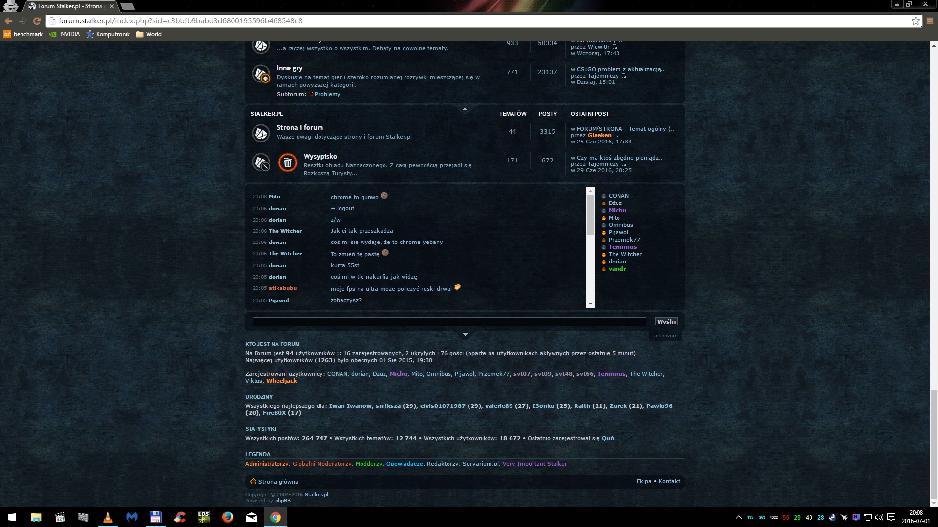Open the Problemy subforum link
938x527 pixels.
pyautogui.click(x=327, y=94)
